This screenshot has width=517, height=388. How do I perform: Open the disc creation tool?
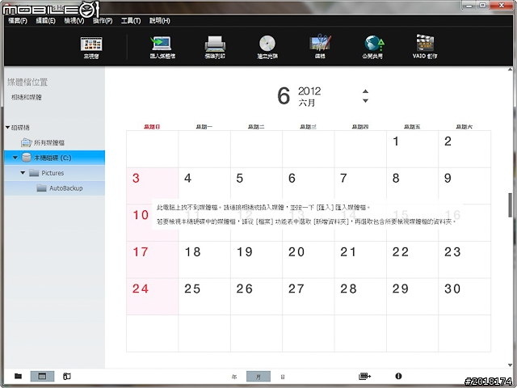267,46
